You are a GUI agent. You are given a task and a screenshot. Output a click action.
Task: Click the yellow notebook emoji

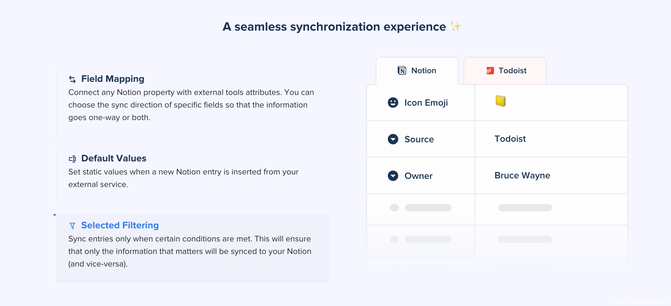pos(500,101)
